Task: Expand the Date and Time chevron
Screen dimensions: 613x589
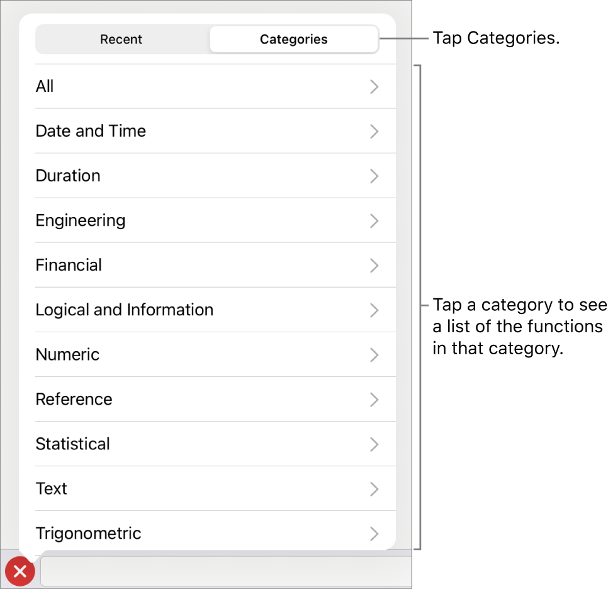Action: (x=374, y=132)
